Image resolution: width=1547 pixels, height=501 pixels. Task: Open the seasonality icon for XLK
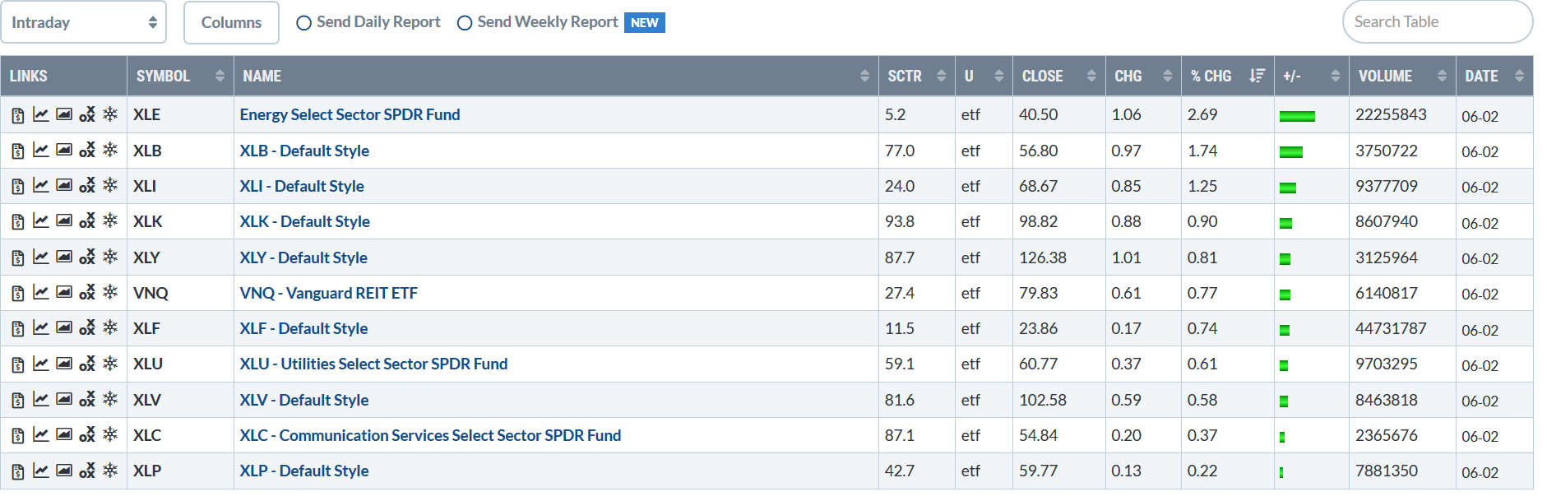[110, 220]
